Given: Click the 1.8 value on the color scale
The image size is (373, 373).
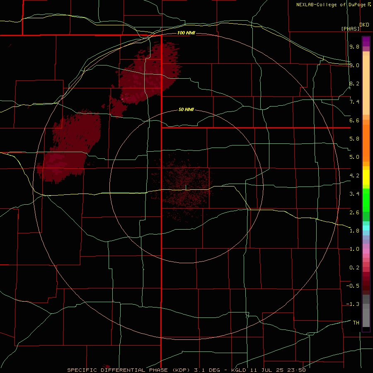Looking at the screenshot, I should 354,231.
